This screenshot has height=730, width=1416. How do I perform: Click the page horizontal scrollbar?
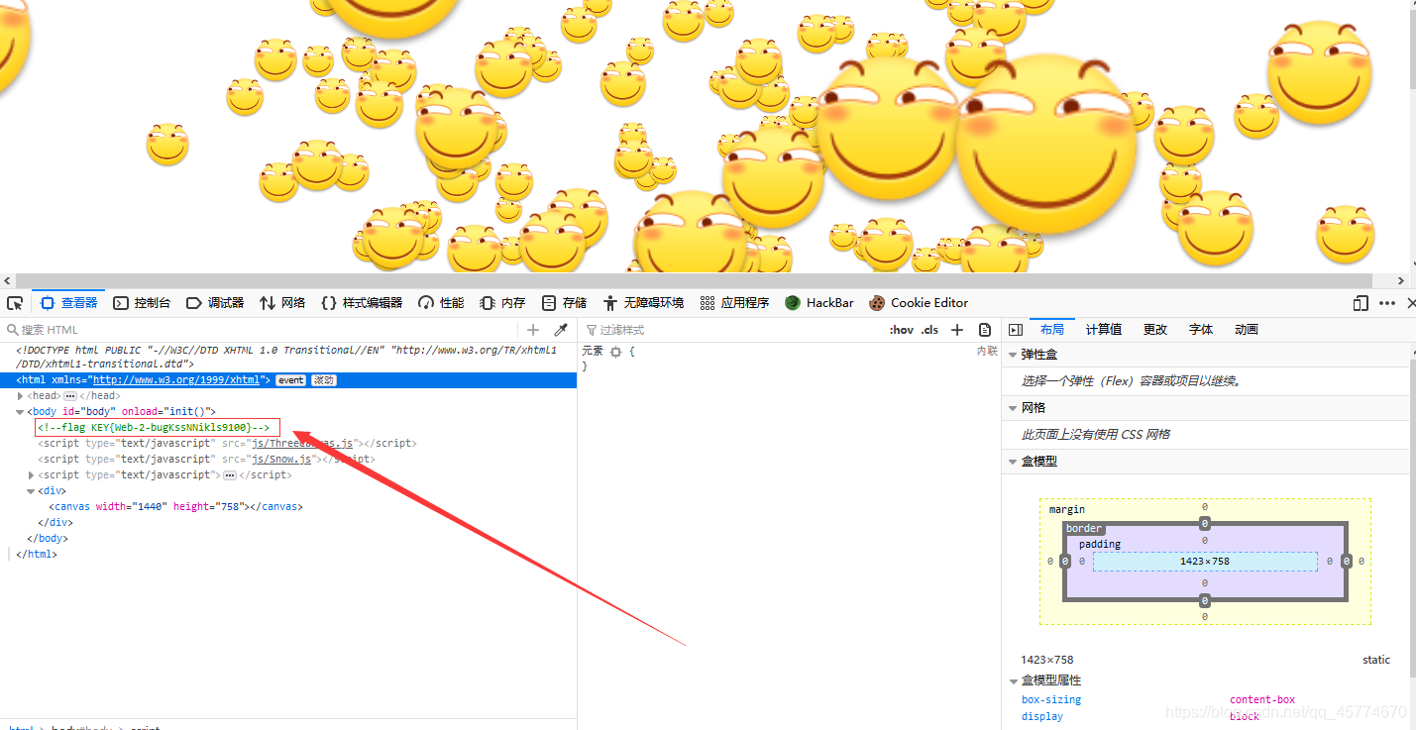pyautogui.click(x=693, y=281)
